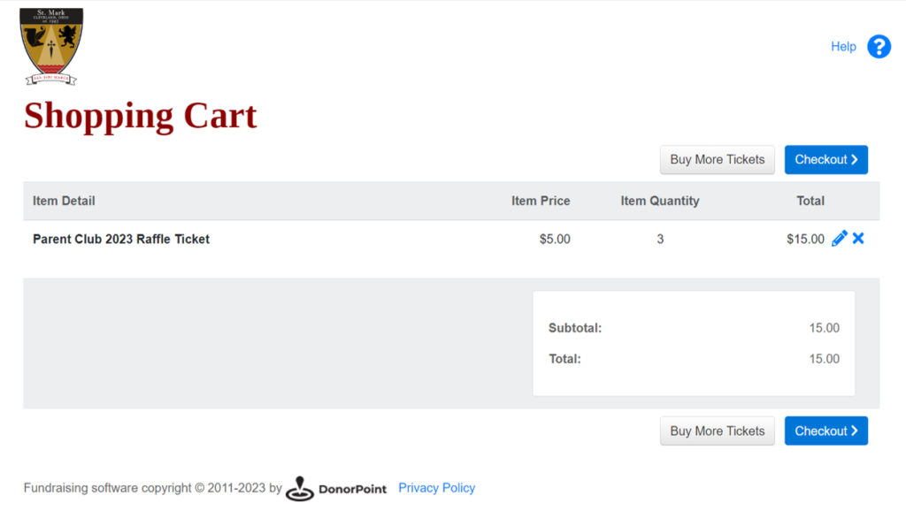Open the Privacy Policy link
Viewport: 906px width, 526px height.
tap(437, 488)
